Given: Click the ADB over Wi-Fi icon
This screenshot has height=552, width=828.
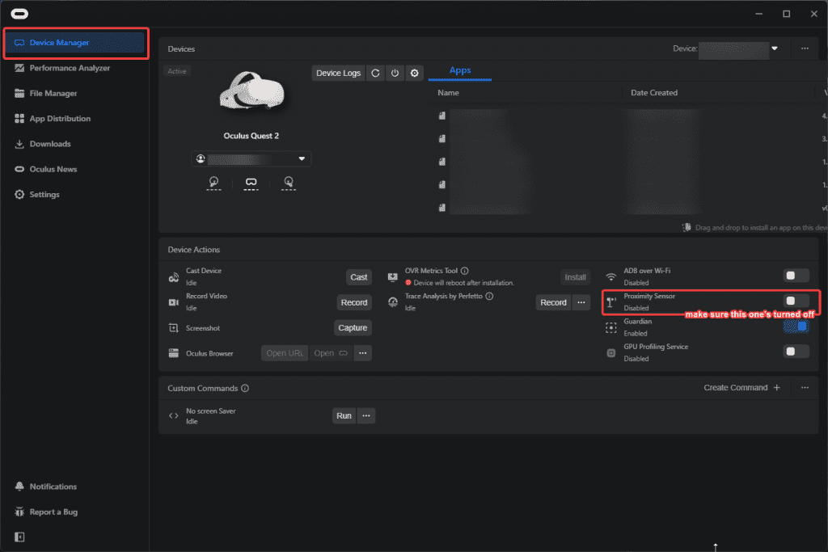Looking at the screenshot, I should pyautogui.click(x=611, y=277).
